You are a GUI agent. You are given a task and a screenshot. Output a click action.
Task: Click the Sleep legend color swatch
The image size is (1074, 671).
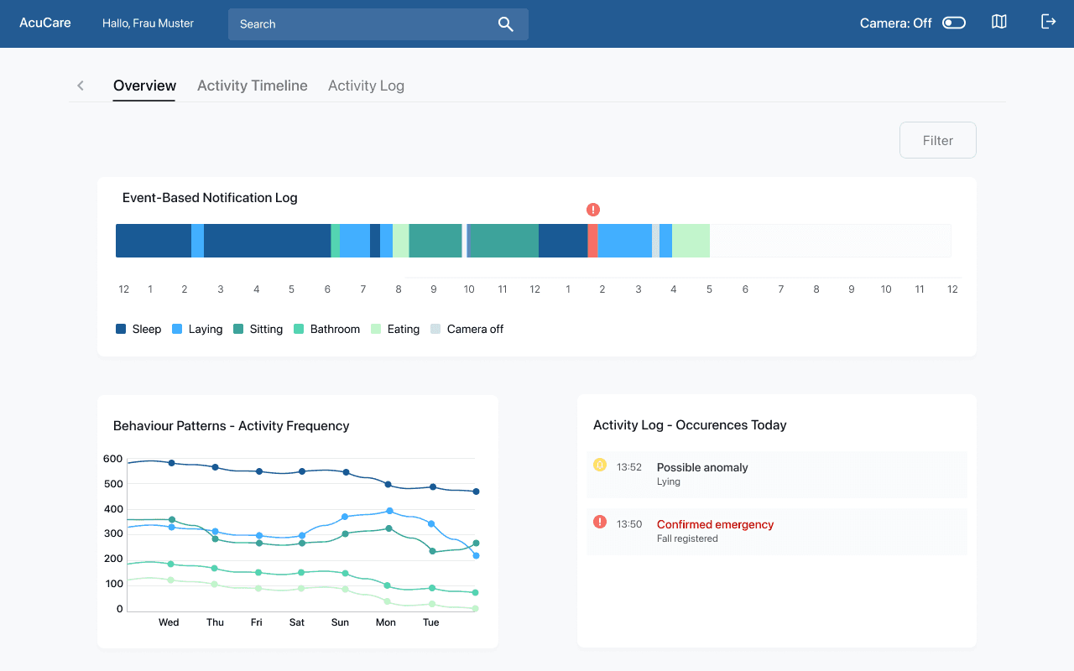[x=121, y=330]
